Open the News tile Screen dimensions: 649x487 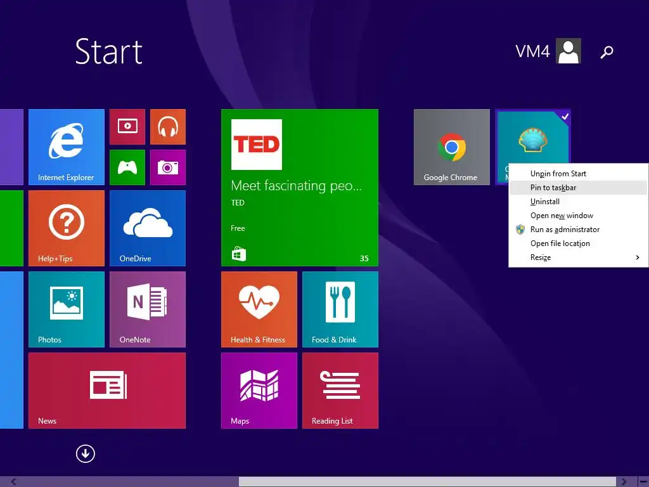tap(106, 391)
